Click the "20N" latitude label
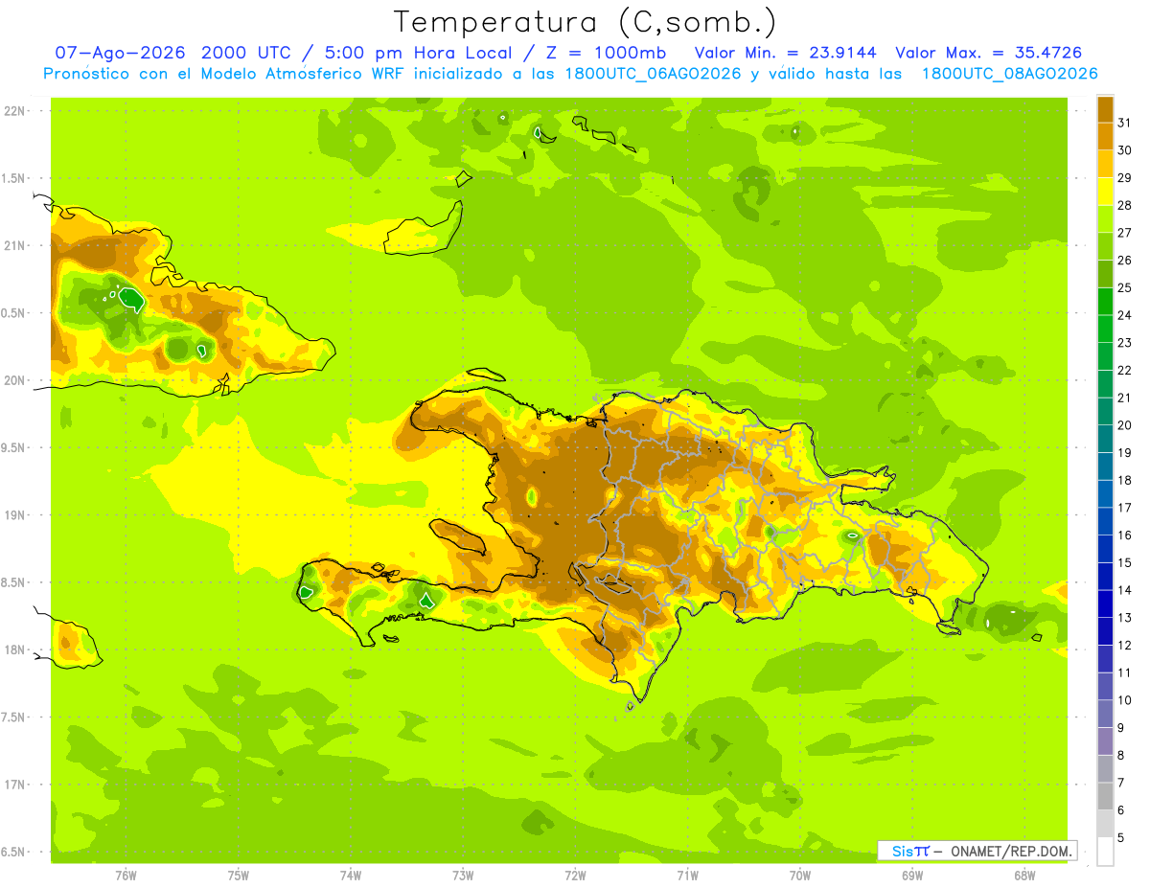Screen dimensions: 1150x888 (14, 380)
